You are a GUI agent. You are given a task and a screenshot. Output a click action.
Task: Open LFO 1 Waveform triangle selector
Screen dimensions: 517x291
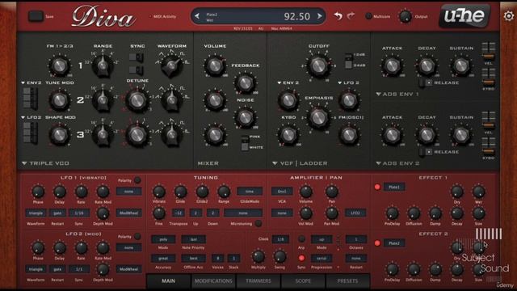click(36, 213)
